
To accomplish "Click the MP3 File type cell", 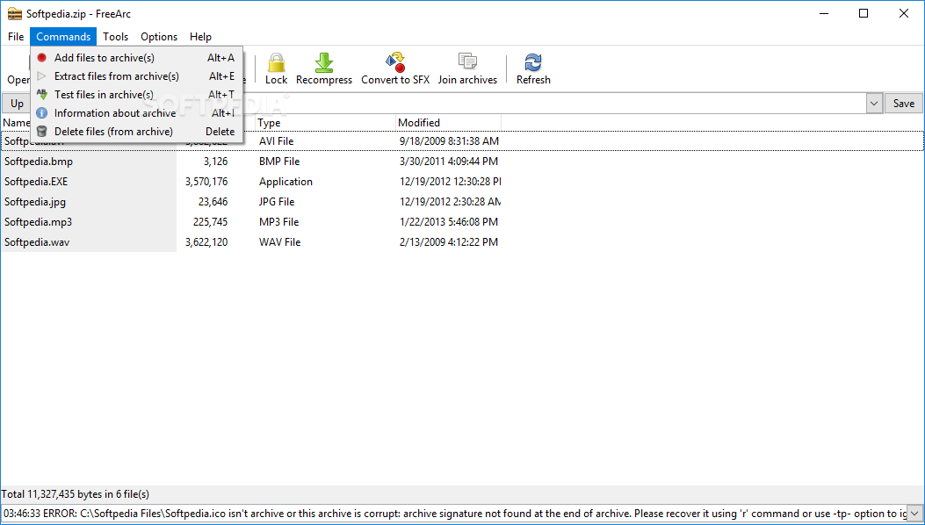I will (x=278, y=222).
